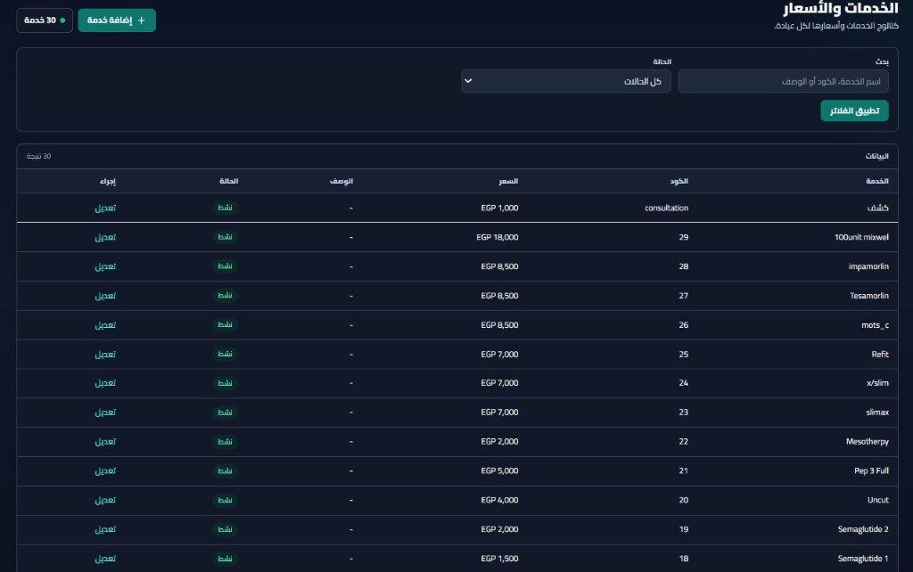Click the mots_c service name

(x=875, y=324)
